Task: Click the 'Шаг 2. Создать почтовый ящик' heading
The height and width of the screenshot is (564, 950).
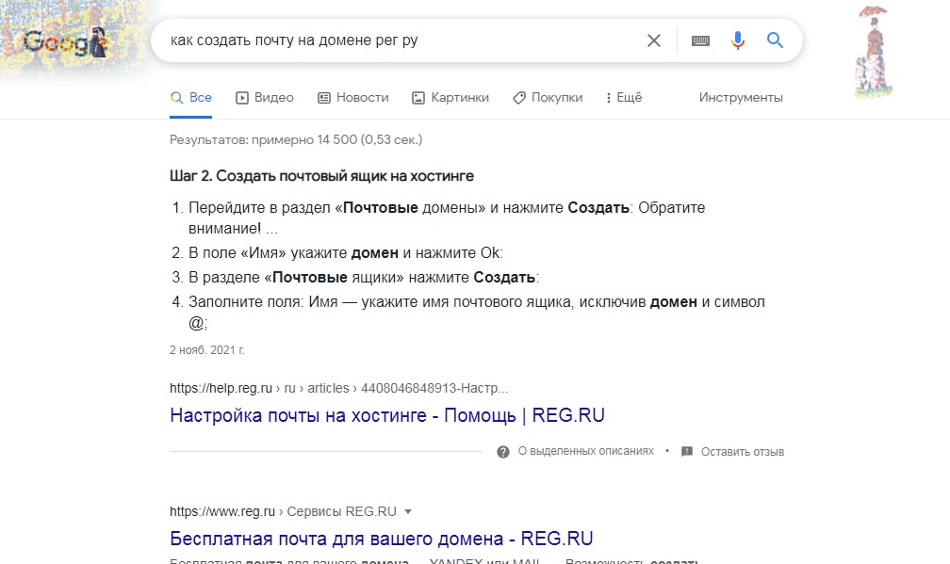Action: click(x=321, y=176)
